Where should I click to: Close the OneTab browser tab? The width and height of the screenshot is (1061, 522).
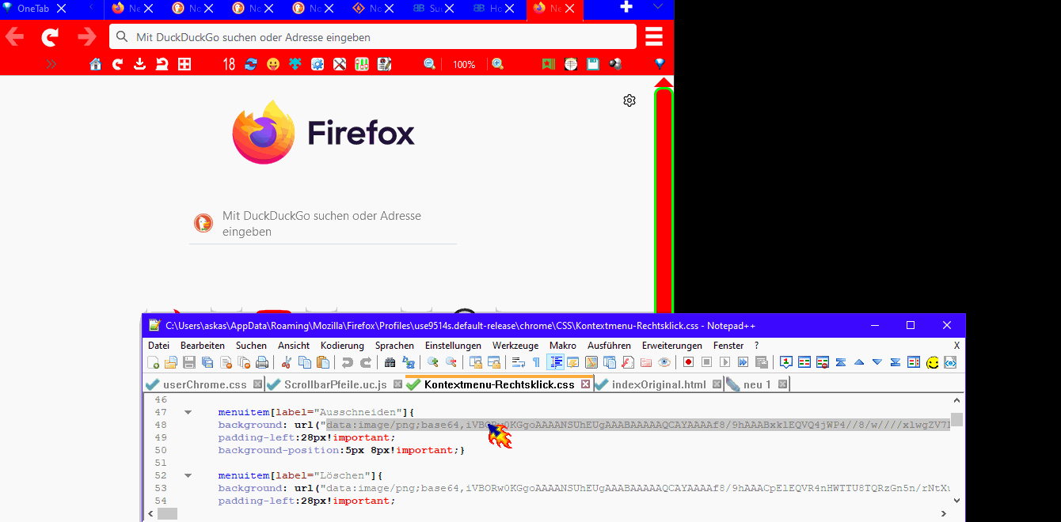coord(61,9)
